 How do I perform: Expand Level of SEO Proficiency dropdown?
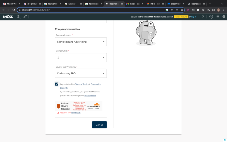click(x=81, y=73)
